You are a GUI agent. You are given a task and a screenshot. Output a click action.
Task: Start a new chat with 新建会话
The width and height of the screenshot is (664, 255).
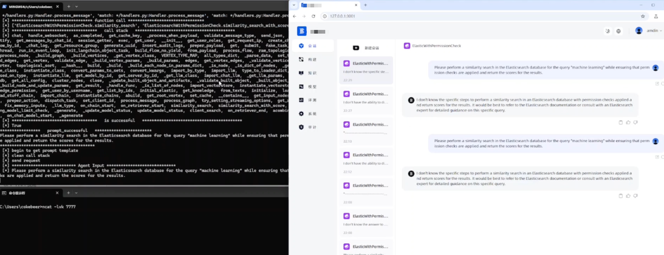[366, 48]
